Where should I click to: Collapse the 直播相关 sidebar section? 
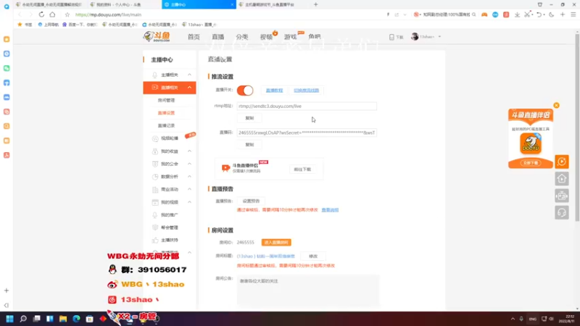pos(189,88)
